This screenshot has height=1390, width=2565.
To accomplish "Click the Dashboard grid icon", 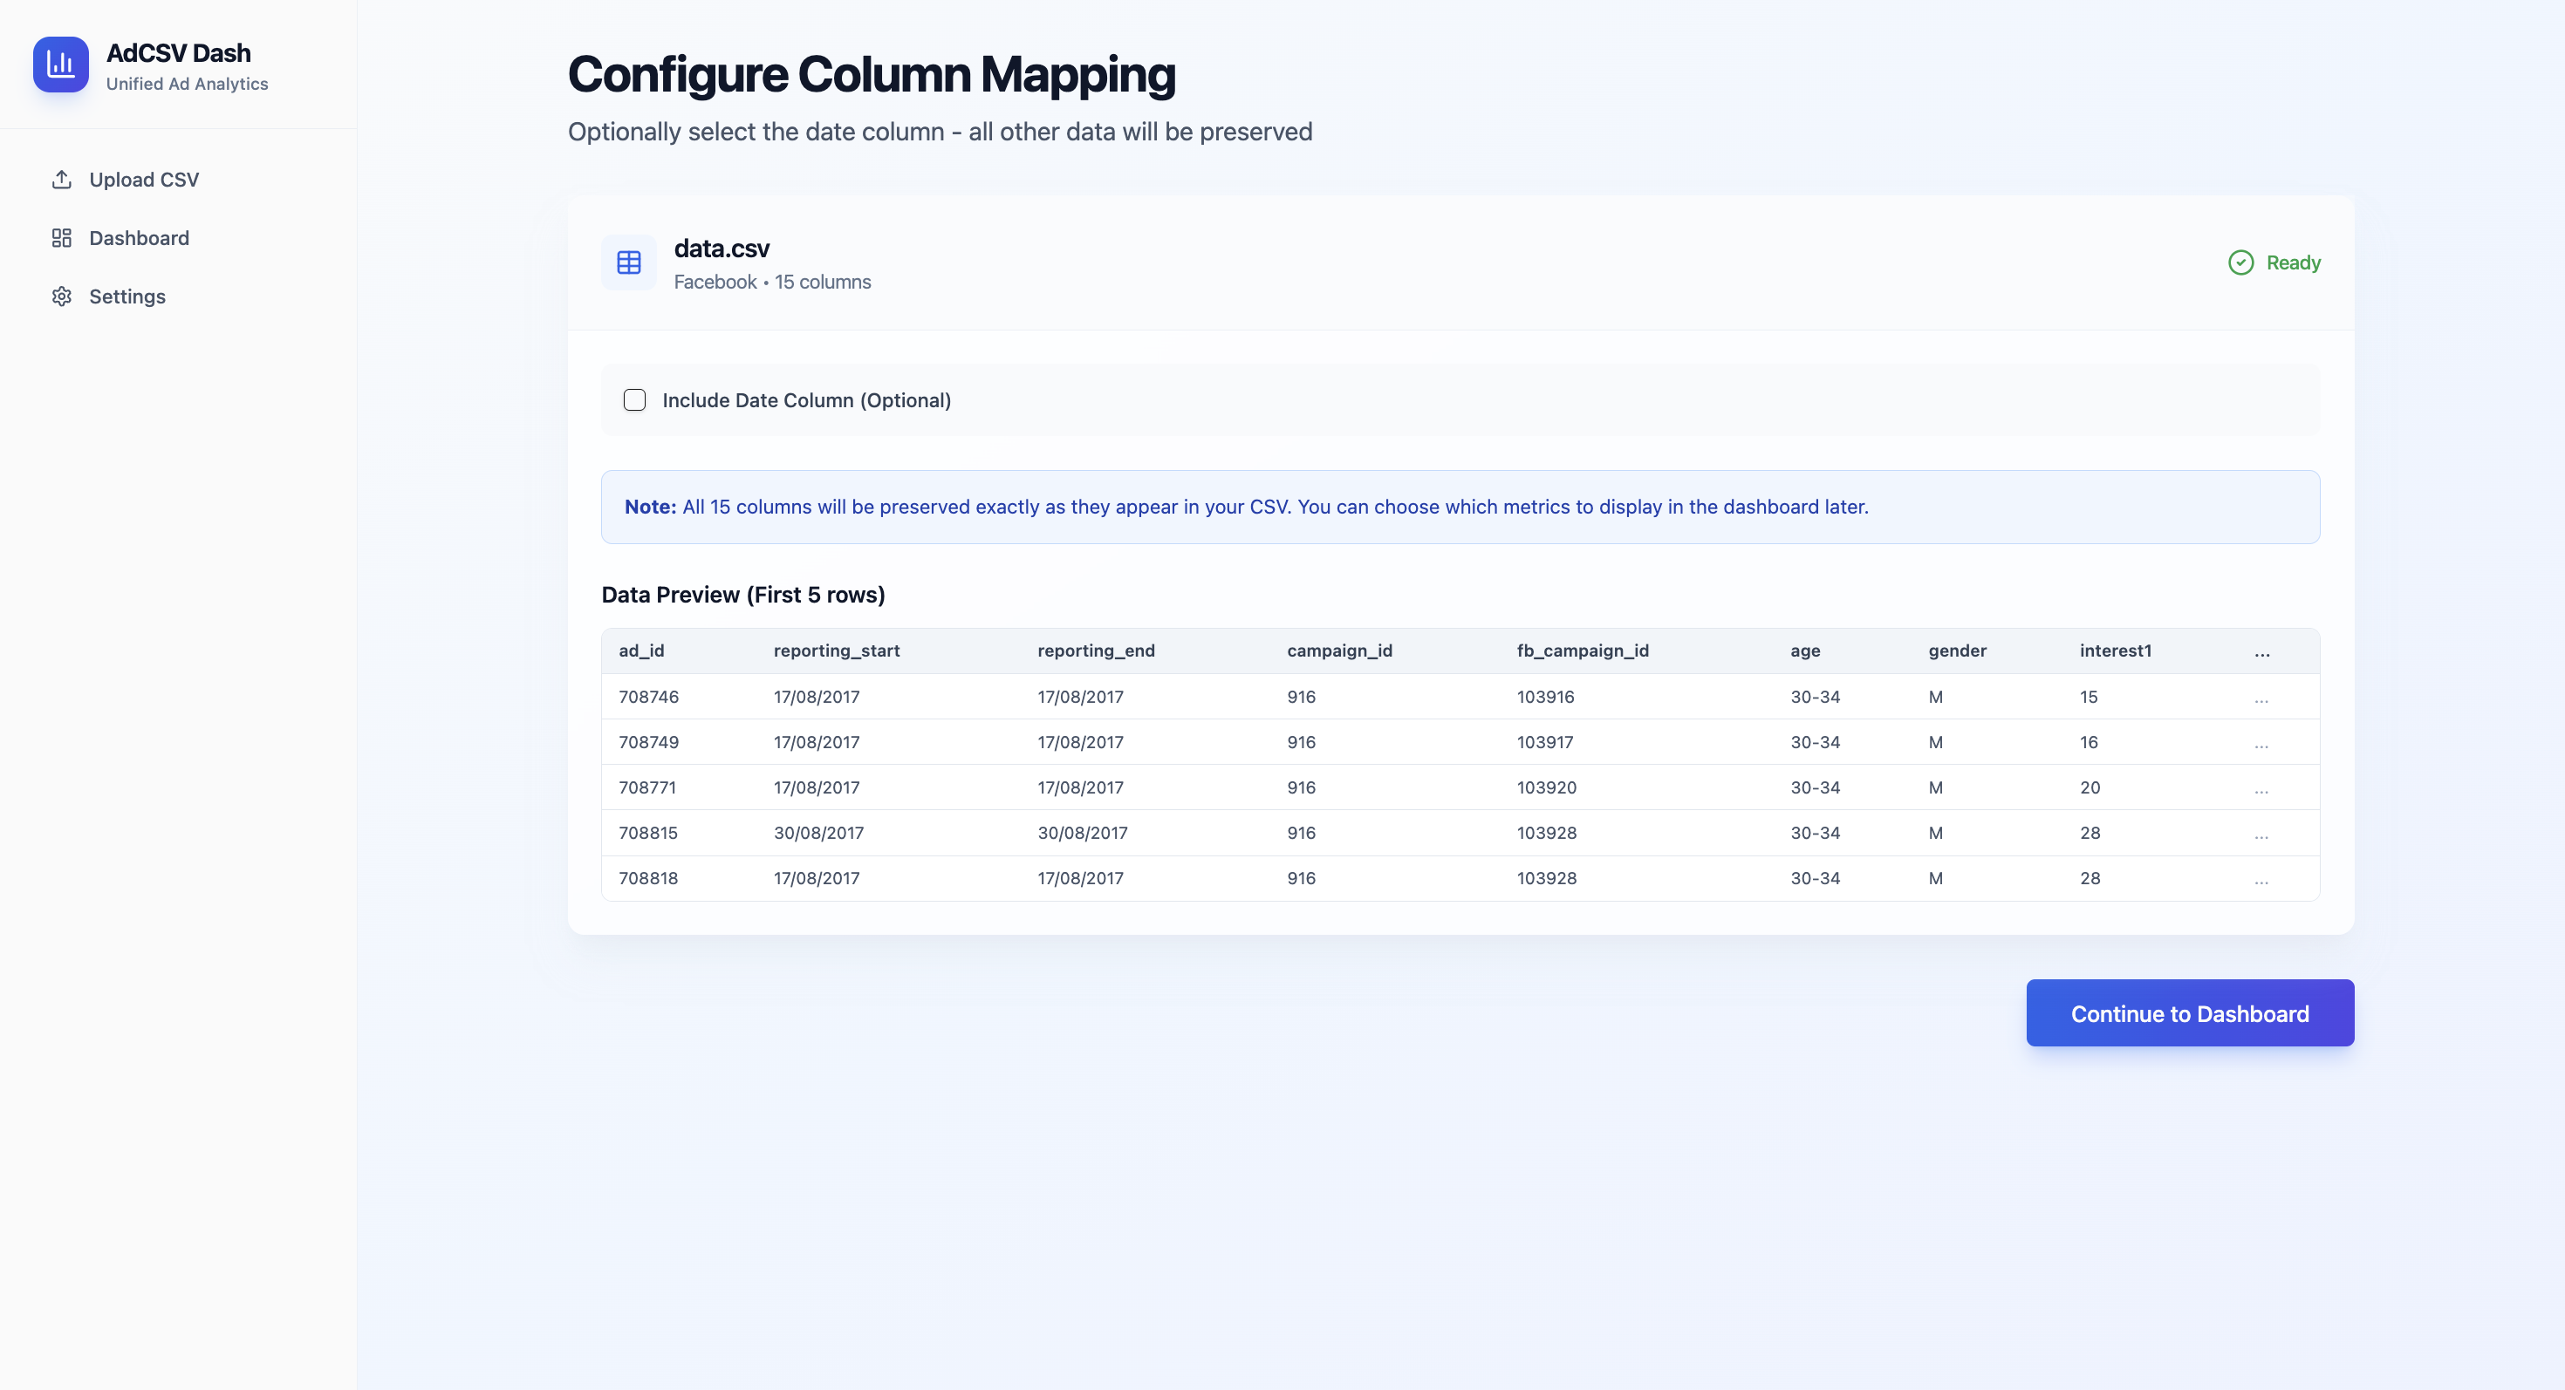I will (x=62, y=238).
